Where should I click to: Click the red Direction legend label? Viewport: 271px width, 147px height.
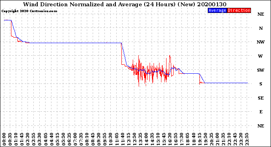click(239, 11)
